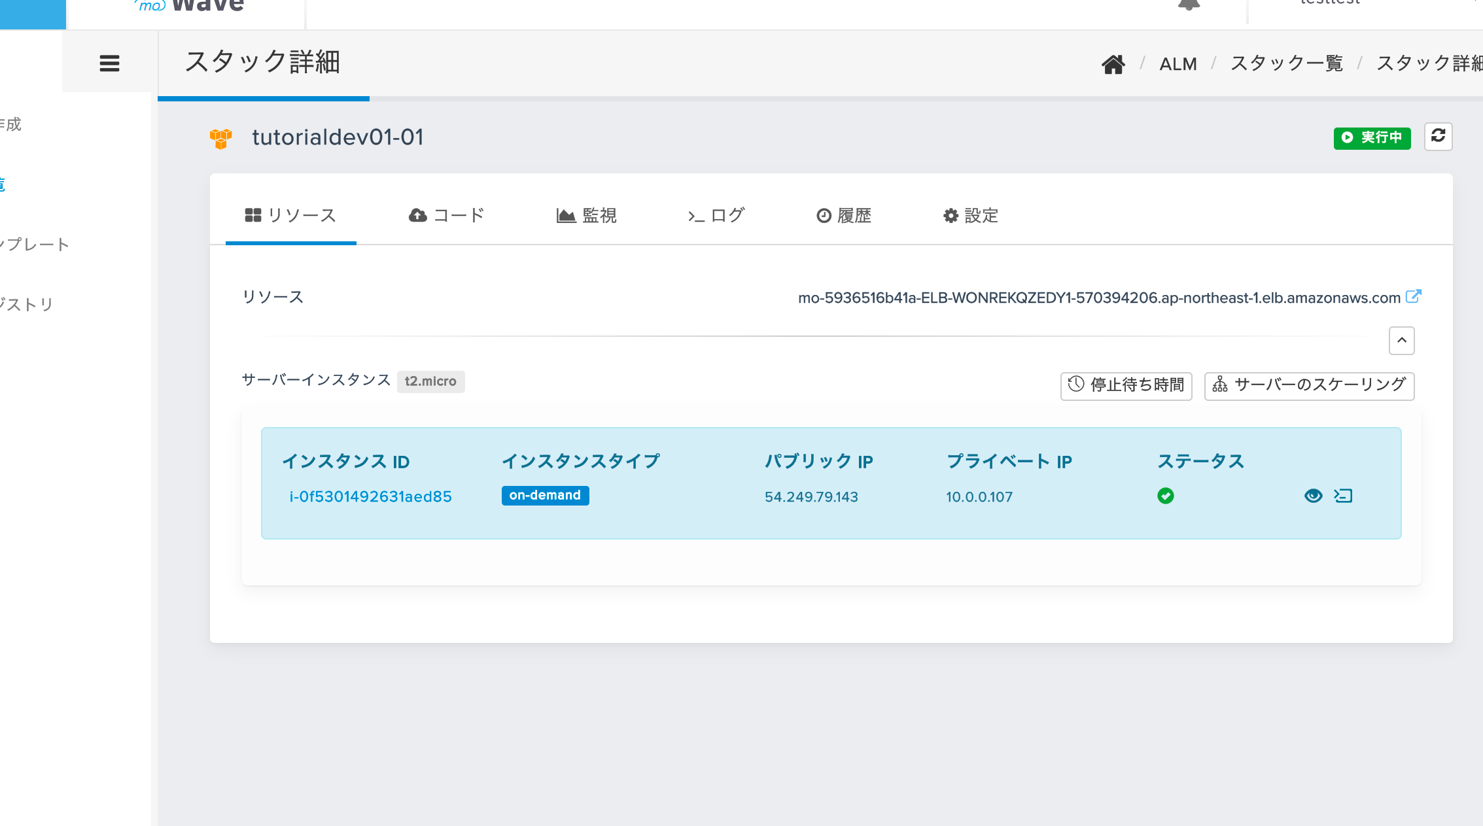Click the orange AWS stack icon
Image resolution: width=1483 pixels, height=826 pixels.
[x=221, y=138]
